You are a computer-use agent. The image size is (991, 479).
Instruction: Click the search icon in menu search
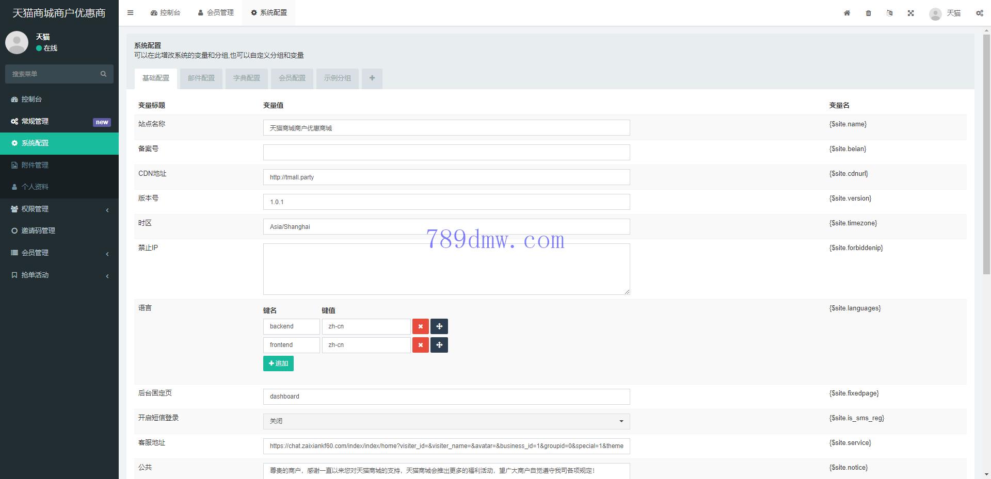[x=103, y=74]
